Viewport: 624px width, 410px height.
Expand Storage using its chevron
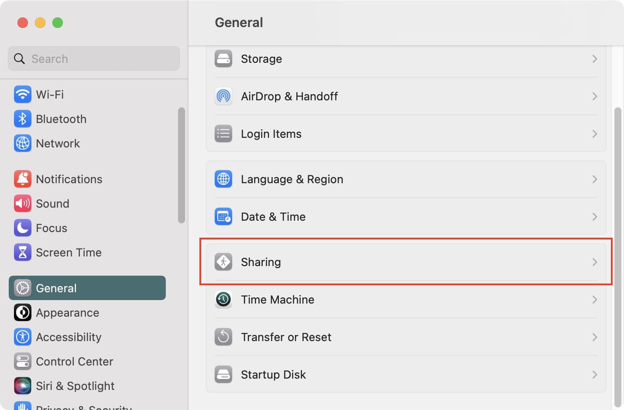point(594,59)
